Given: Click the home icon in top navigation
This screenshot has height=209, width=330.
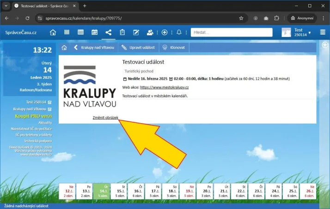Looking at the screenshot, I should pos(53,32).
